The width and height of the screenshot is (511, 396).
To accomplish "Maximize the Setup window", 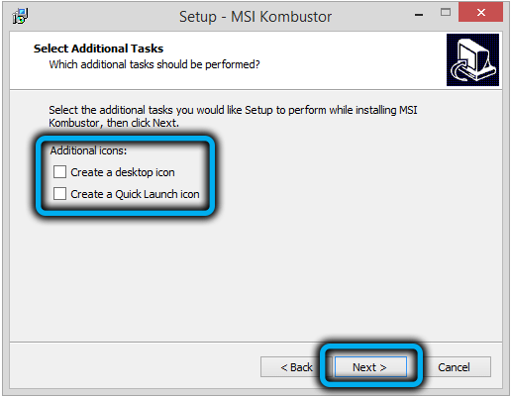I will (x=446, y=13).
